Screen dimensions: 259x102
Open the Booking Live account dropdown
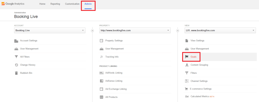pos(50,30)
